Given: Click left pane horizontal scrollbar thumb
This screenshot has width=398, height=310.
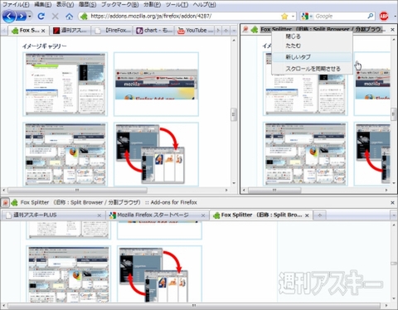Looking at the screenshot, I should [x=77, y=190].
